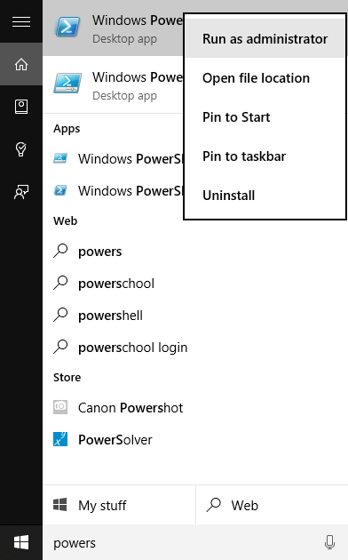Open the Feedback icon in the sidebar

(21, 192)
